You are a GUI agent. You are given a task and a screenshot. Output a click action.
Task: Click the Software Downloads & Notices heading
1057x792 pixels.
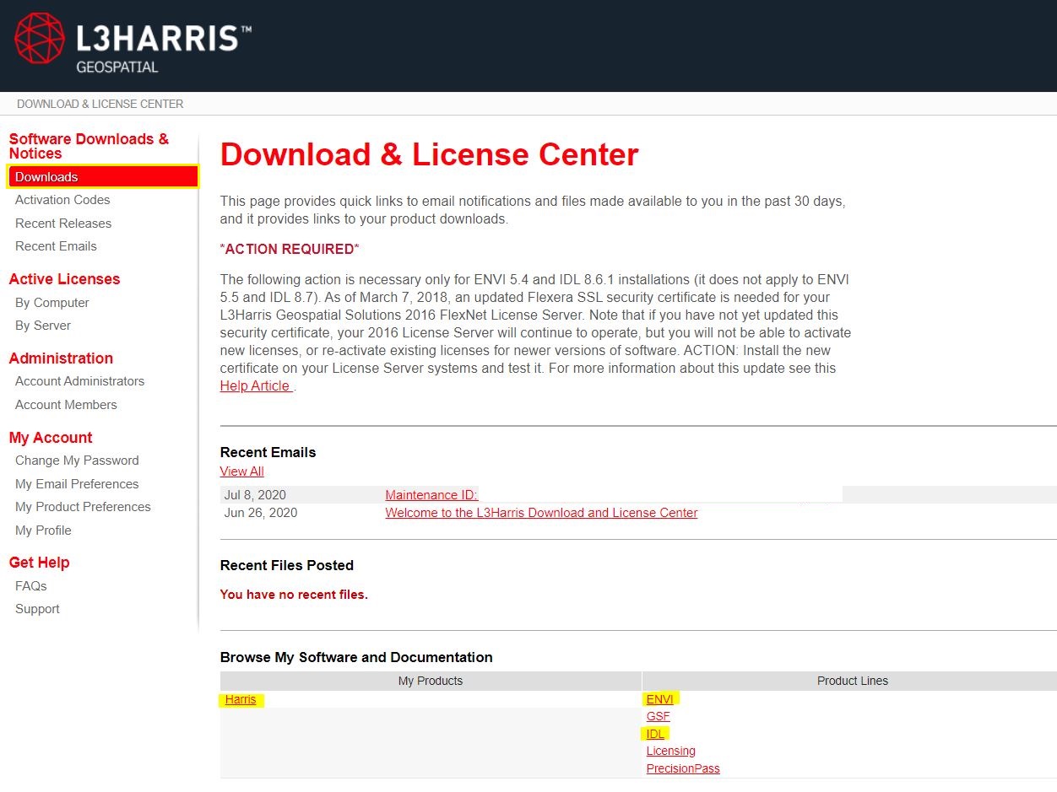tap(89, 146)
